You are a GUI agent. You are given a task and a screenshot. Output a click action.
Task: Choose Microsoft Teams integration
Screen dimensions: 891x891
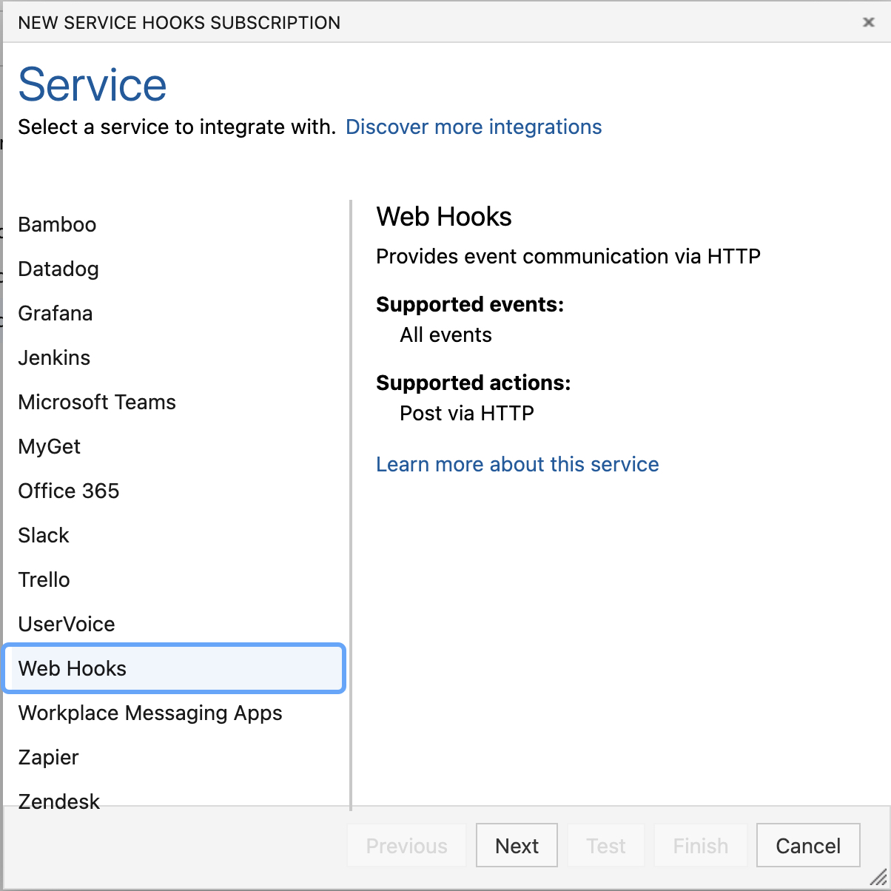pos(175,402)
